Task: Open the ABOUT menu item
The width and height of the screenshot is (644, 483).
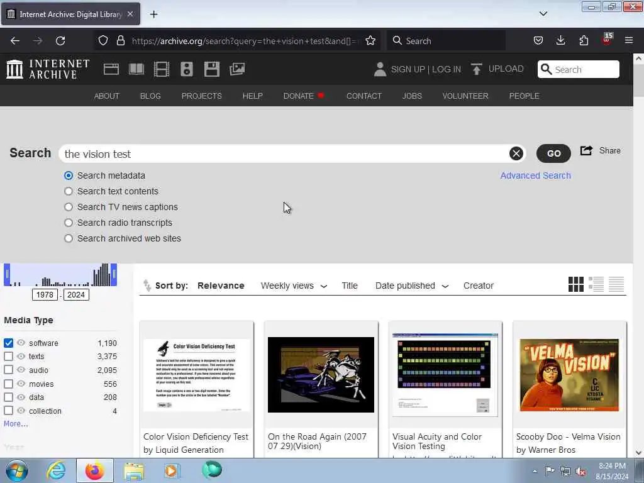Action: tap(107, 96)
